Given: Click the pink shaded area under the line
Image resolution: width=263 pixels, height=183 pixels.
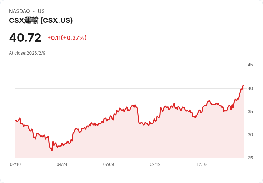Looking at the screenshot, I should click(143, 143).
